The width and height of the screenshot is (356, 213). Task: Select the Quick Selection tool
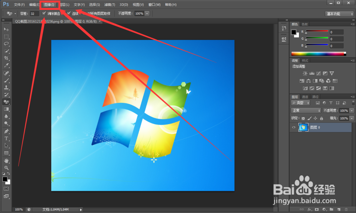[6, 51]
